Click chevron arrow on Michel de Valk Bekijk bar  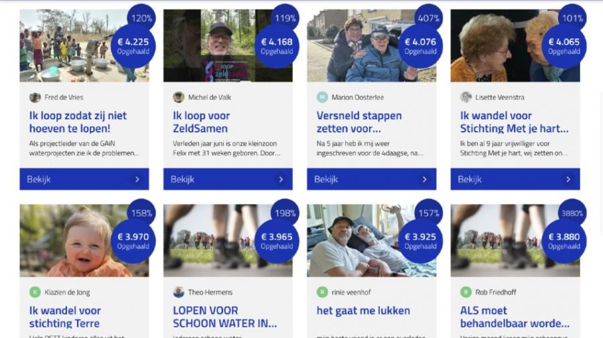(281, 179)
